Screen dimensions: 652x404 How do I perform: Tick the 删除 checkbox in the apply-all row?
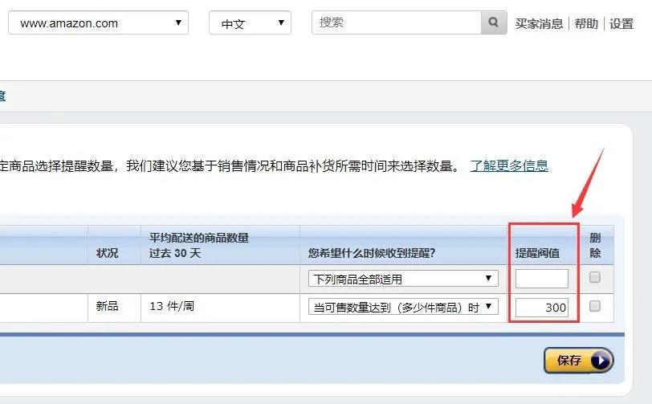point(595,278)
